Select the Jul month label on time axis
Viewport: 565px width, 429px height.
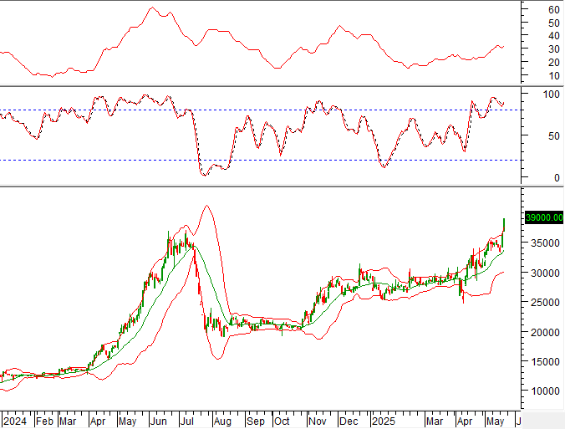point(186,421)
